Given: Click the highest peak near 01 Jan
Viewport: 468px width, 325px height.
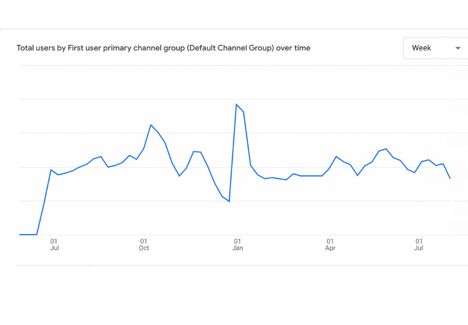Looking at the screenshot, I should tap(236, 104).
